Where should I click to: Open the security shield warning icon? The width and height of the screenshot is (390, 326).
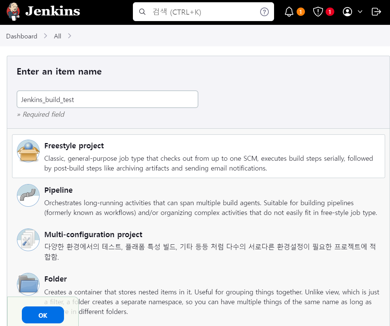click(318, 12)
